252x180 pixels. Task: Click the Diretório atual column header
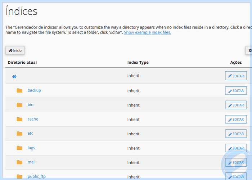(22, 62)
